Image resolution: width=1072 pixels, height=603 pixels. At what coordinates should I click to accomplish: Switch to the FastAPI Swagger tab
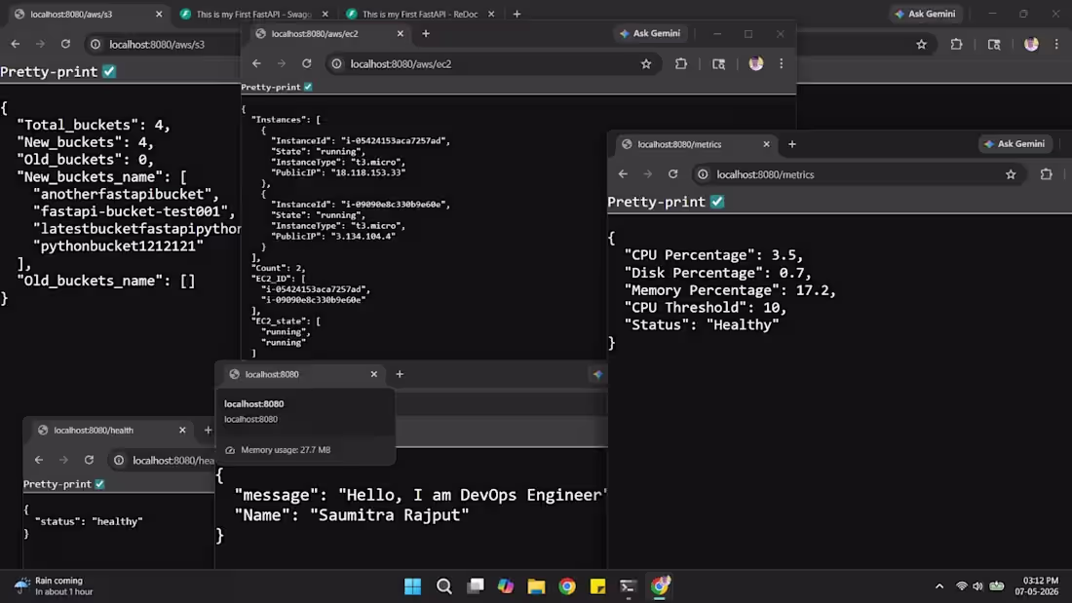pyautogui.click(x=253, y=14)
